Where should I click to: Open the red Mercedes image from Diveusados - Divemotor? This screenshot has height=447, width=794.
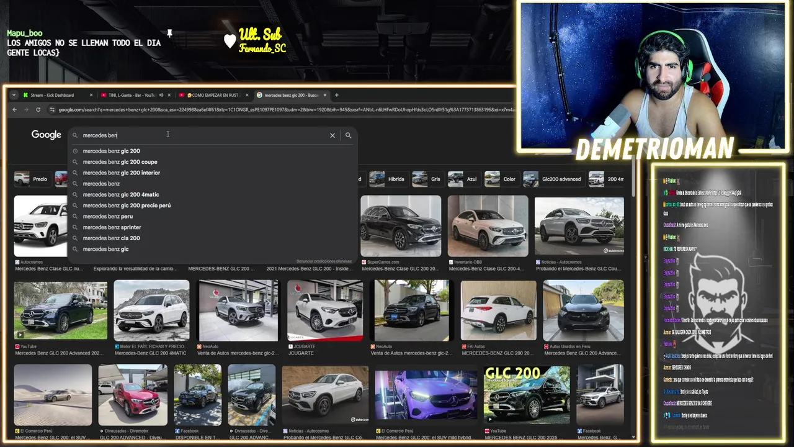click(133, 395)
